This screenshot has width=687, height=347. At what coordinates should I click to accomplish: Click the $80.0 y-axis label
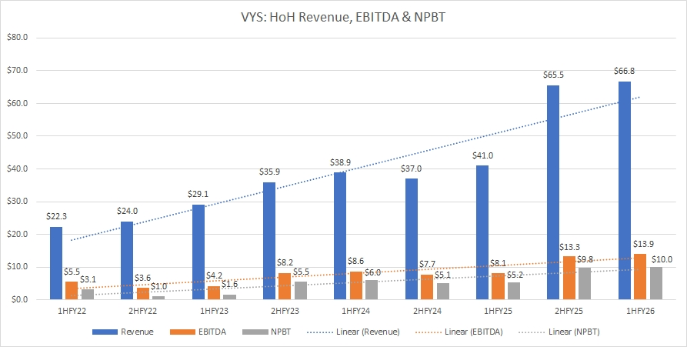click(17, 38)
